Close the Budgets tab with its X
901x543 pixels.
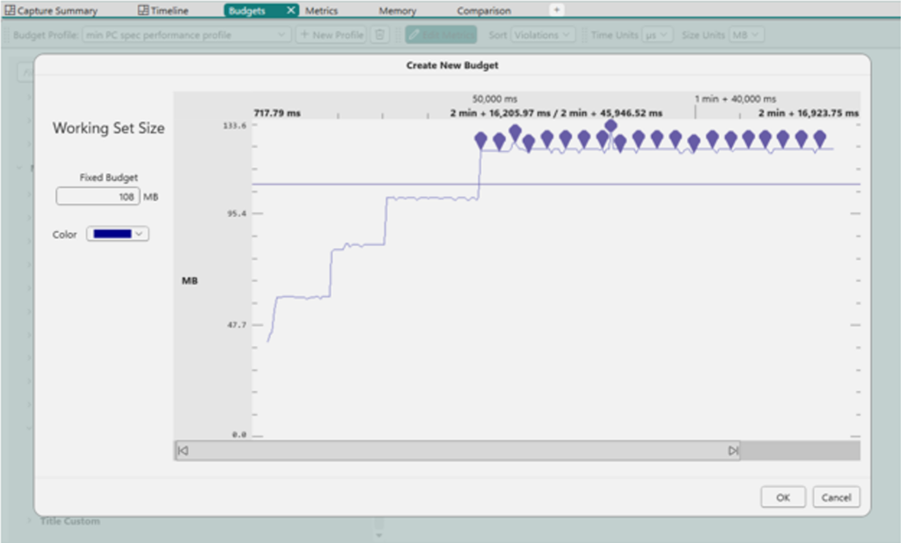pos(292,11)
